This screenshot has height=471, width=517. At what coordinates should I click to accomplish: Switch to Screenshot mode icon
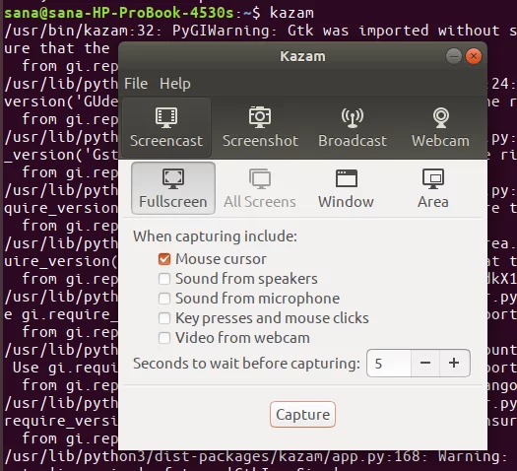click(x=260, y=117)
